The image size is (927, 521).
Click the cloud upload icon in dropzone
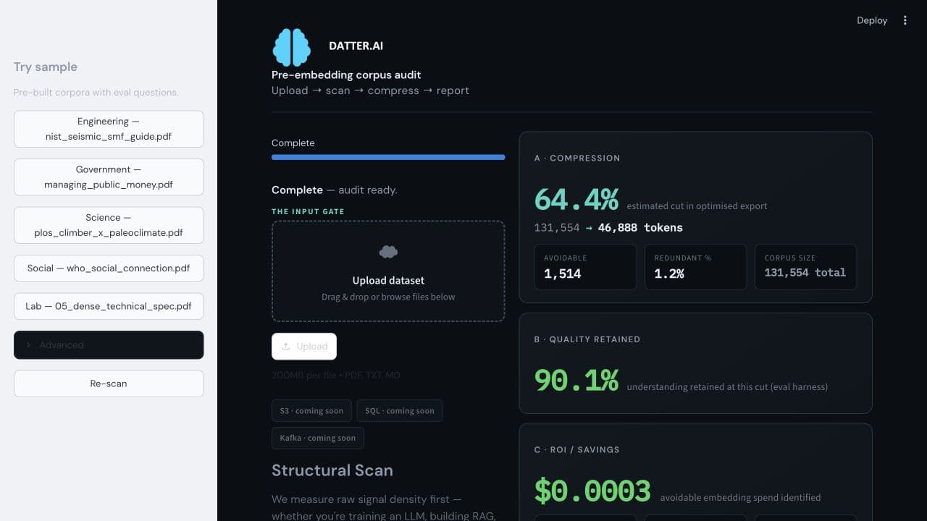pos(388,252)
